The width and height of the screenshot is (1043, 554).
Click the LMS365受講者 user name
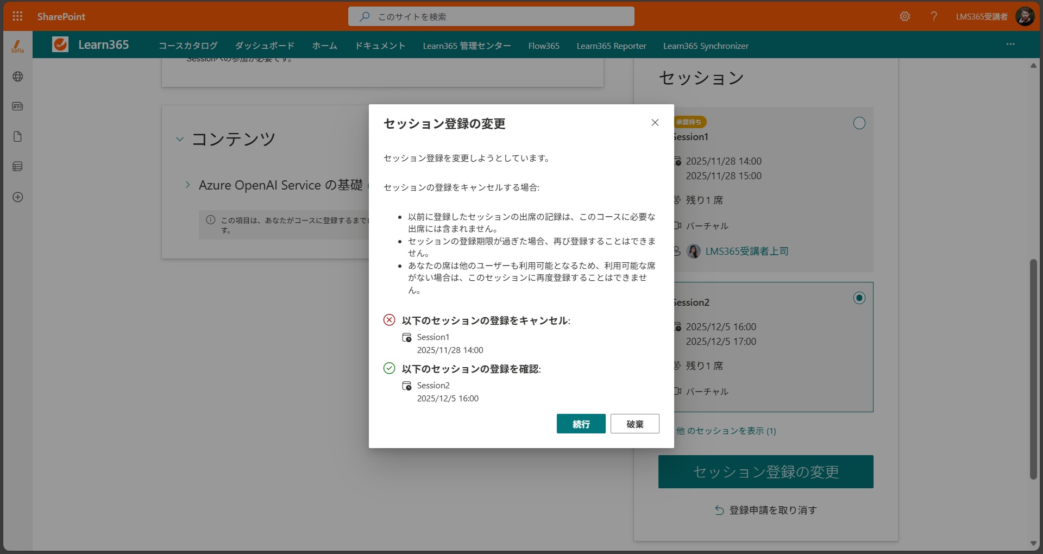pyautogui.click(x=982, y=16)
